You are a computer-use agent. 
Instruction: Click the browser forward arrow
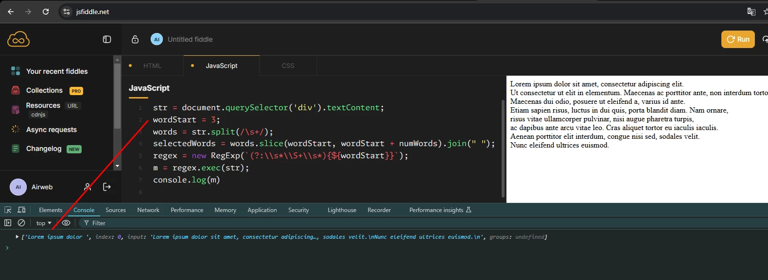coord(28,12)
